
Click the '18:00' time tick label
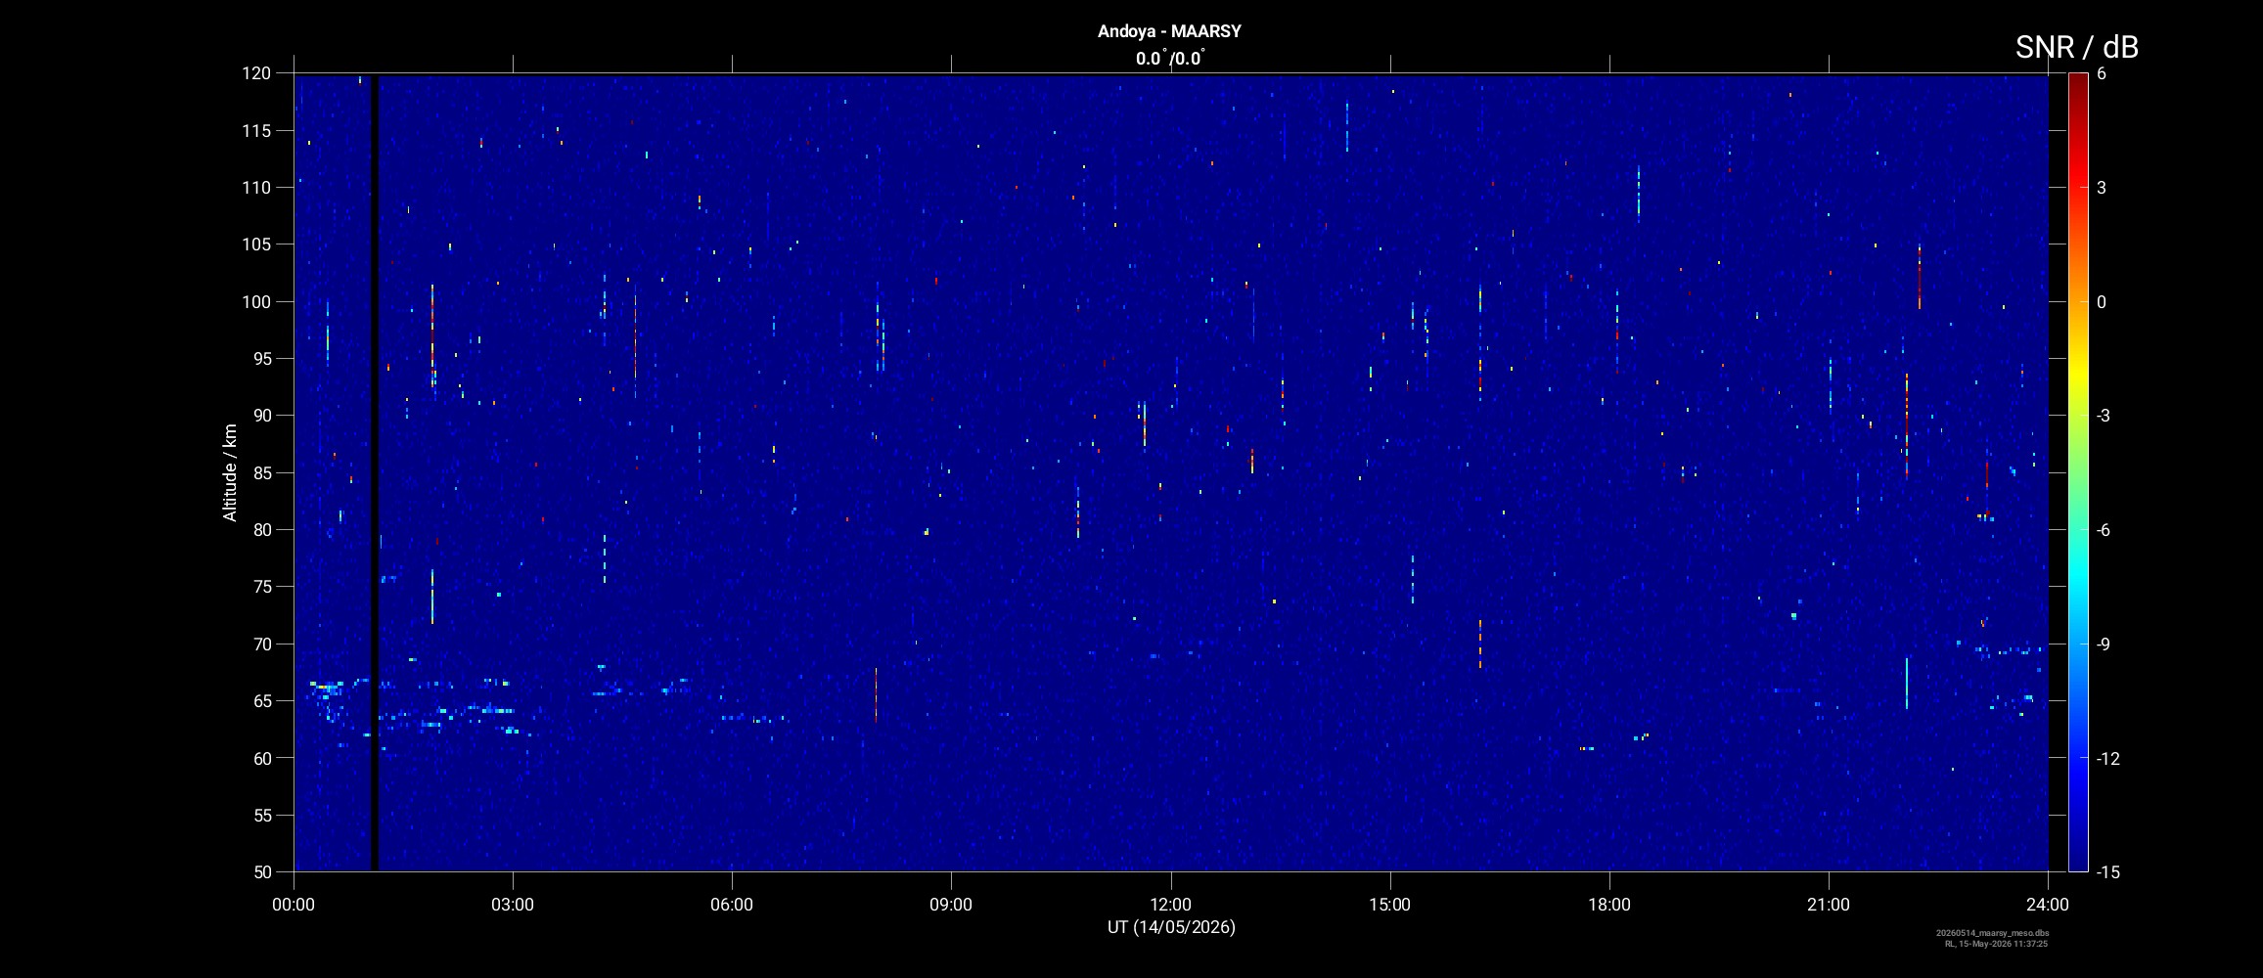(x=1609, y=905)
